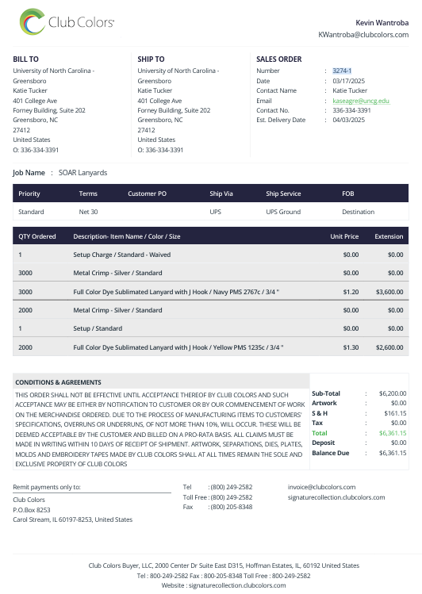Open the signaturecollection.clubcolors.com link near the fax number
Image resolution: width=422 pixels, height=594 pixels.
coord(336,497)
